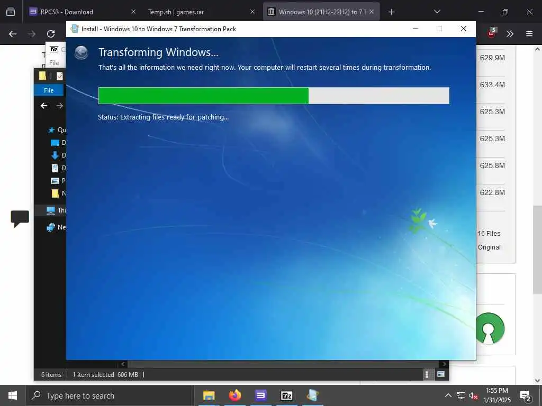Click the browser page vertical scrollbar
Screen dimensions: 542x406
pyautogui.click(x=537, y=250)
